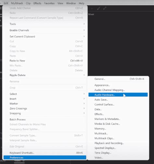The width and height of the screenshot is (154, 164).
Task: Open Markers & Metadata preferences
Action: [x=118, y=119]
